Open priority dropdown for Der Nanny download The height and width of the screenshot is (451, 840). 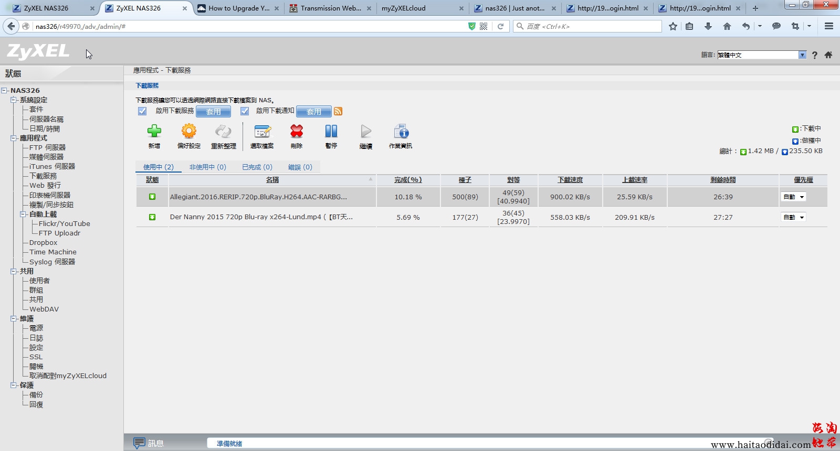point(793,218)
